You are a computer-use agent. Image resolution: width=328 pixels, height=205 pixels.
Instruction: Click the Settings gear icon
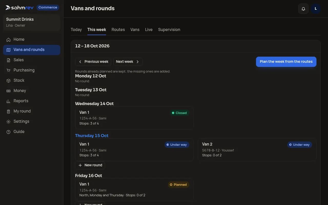[8, 121]
